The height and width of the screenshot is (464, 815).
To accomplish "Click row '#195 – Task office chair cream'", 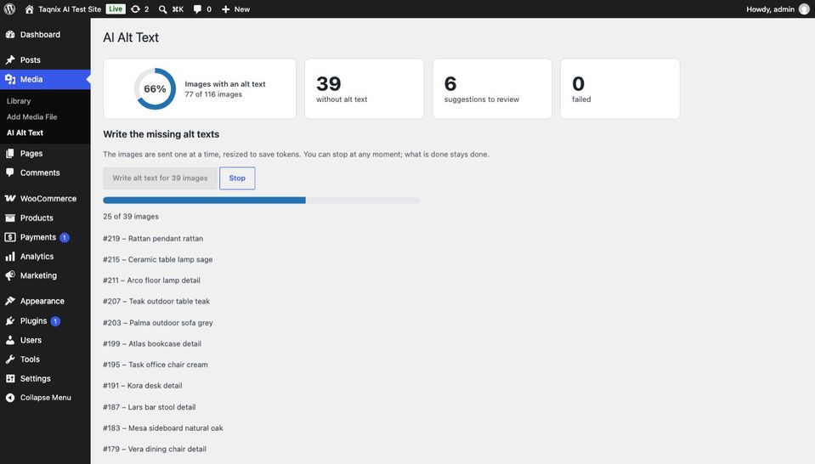I will point(156,365).
